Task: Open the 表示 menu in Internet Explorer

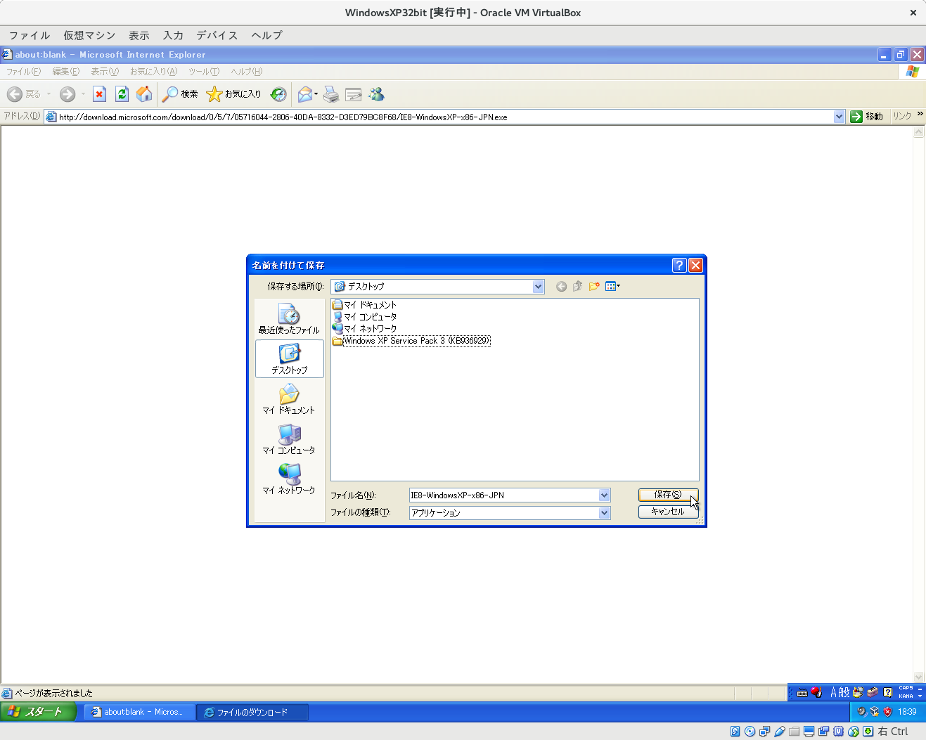Action: pos(105,72)
